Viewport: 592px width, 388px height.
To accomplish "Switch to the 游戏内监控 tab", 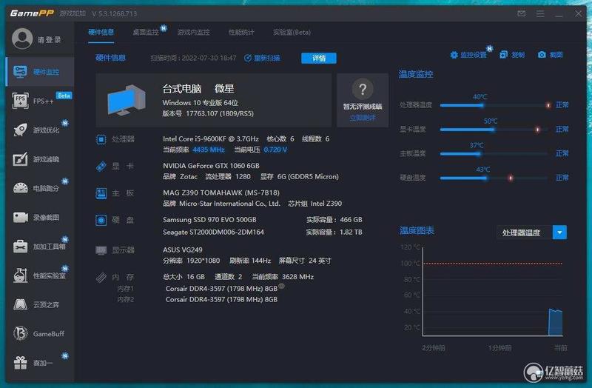I will click(194, 33).
